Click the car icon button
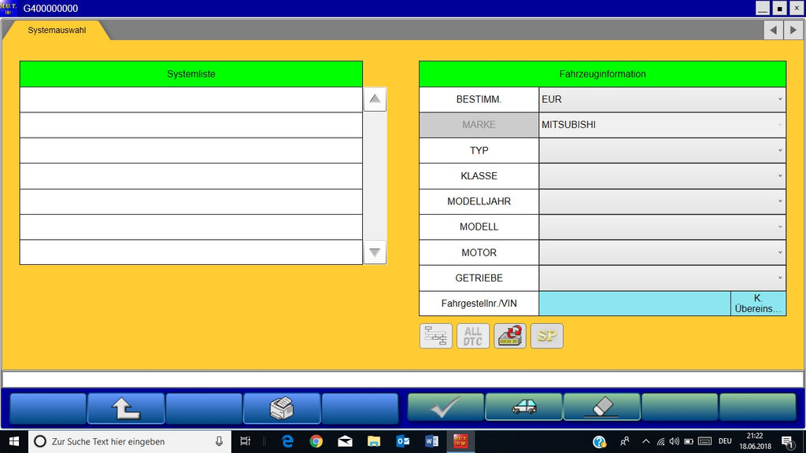806x453 pixels. click(x=523, y=408)
